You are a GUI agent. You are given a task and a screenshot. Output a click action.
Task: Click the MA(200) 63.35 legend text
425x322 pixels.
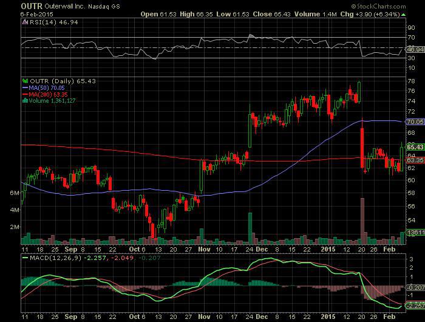coord(48,94)
